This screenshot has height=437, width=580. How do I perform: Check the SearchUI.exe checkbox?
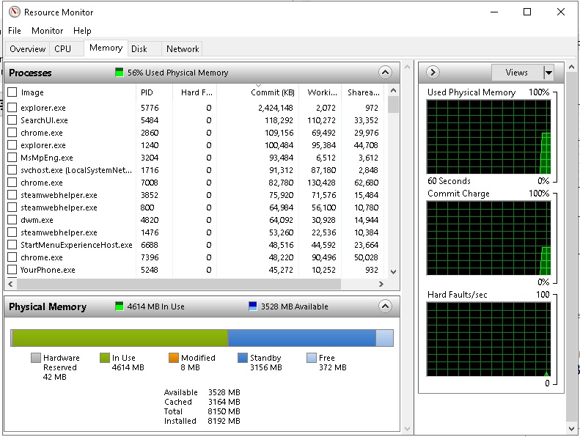[x=12, y=120]
